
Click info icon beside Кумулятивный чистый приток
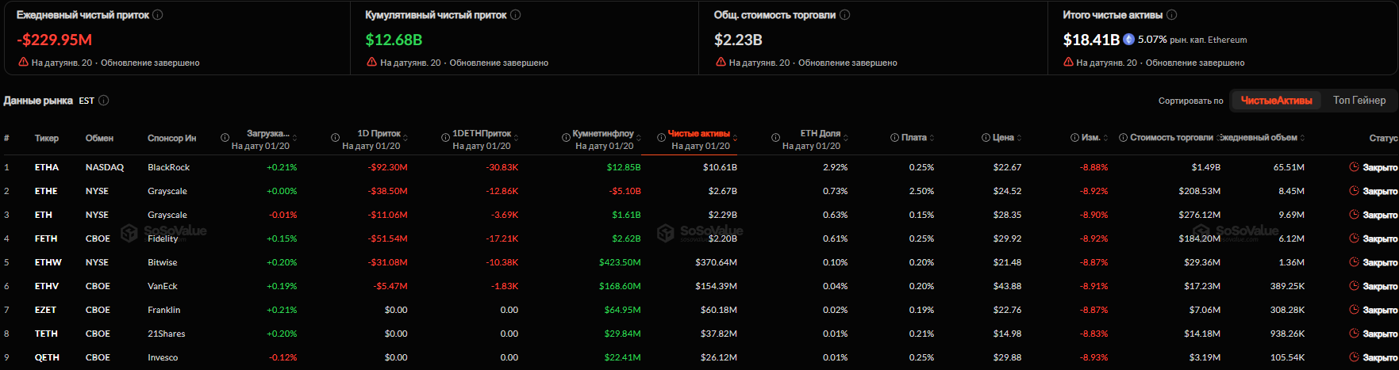[x=516, y=15]
